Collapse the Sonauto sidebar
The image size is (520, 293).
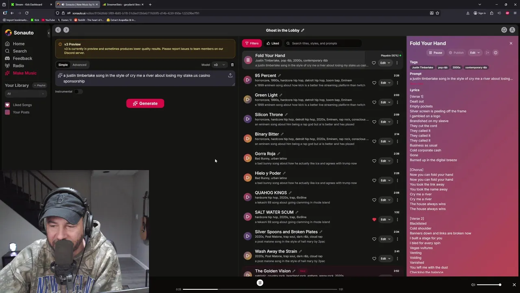(49, 33)
